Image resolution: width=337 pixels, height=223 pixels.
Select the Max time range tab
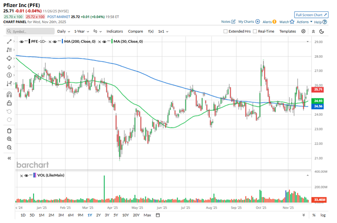pos(147,215)
